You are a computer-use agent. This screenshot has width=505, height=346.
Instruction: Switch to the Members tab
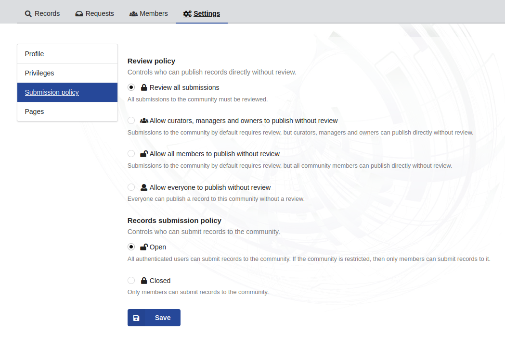pyautogui.click(x=148, y=13)
